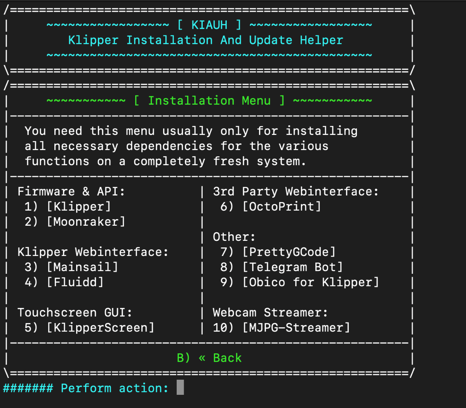466x408 pixels.
Task: Click the '3rd Party Webinterface:' heading
Action: click(x=296, y=191)
